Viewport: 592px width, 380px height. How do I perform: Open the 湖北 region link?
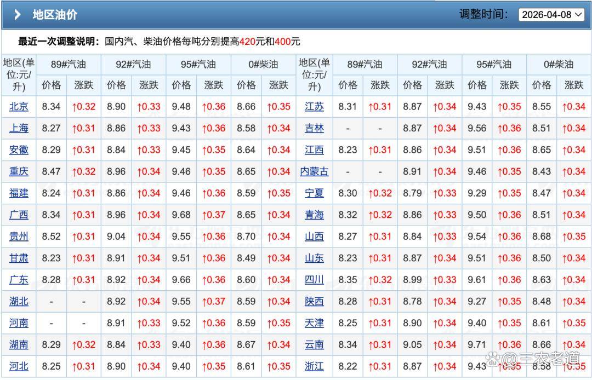click(x=19, y=302)
